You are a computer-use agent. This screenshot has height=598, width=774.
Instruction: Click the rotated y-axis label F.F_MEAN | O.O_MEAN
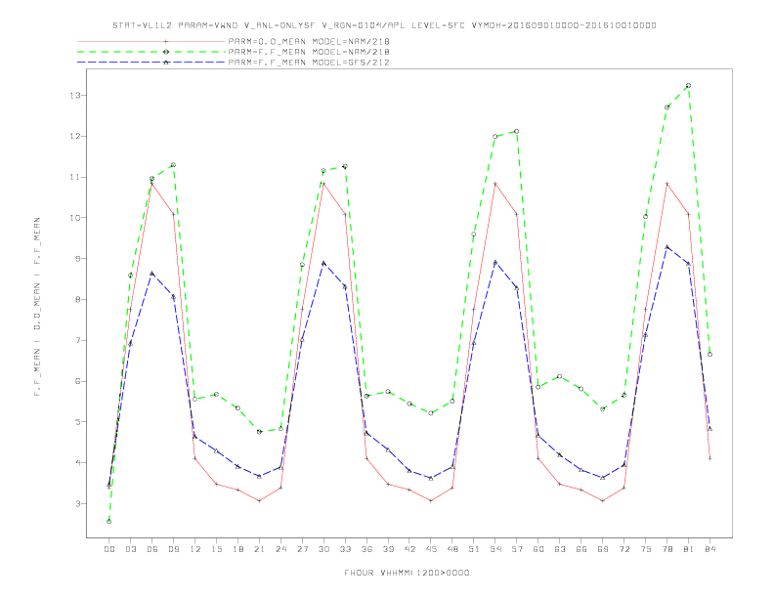click(x=37, y=307)
